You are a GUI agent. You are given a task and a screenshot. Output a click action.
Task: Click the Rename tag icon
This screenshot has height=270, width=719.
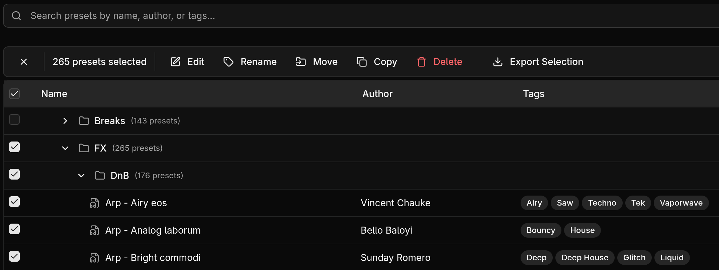tap(228, 62)
